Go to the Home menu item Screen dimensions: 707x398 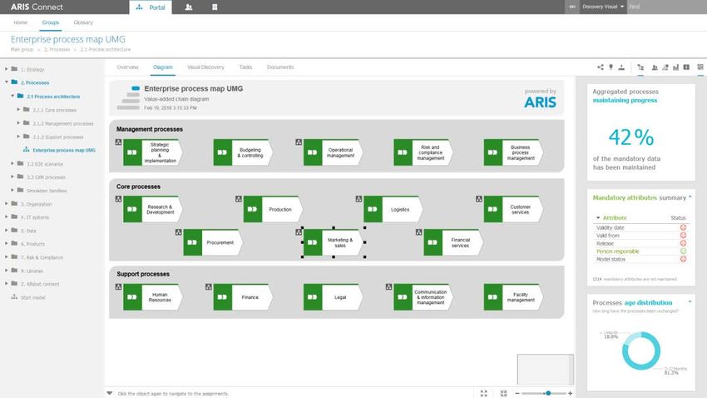point(20,22)
